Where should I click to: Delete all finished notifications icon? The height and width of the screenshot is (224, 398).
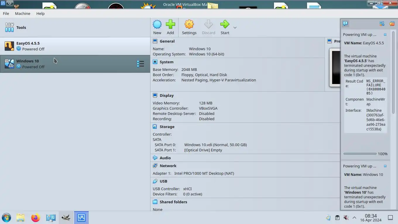pos(392,24)
